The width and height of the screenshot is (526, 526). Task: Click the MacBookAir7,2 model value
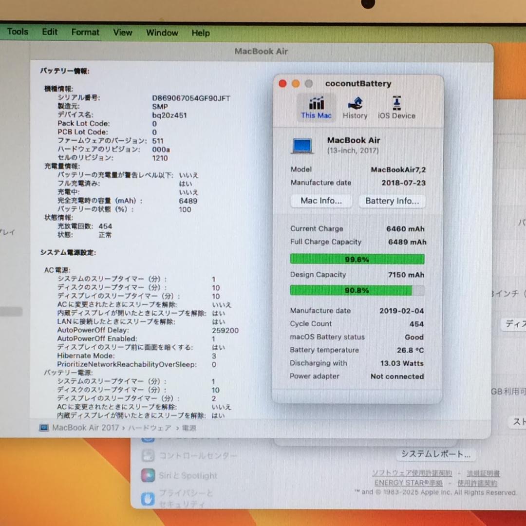pyautogui.click(x=398, y=170)
